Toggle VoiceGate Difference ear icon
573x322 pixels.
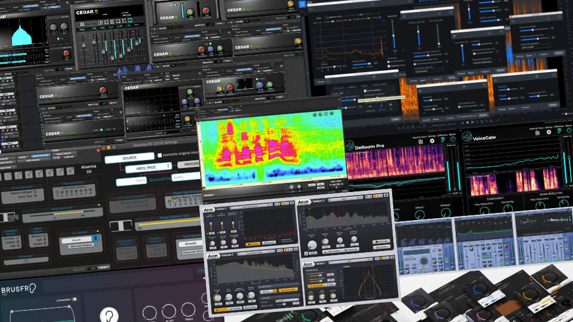click(559, 131)
